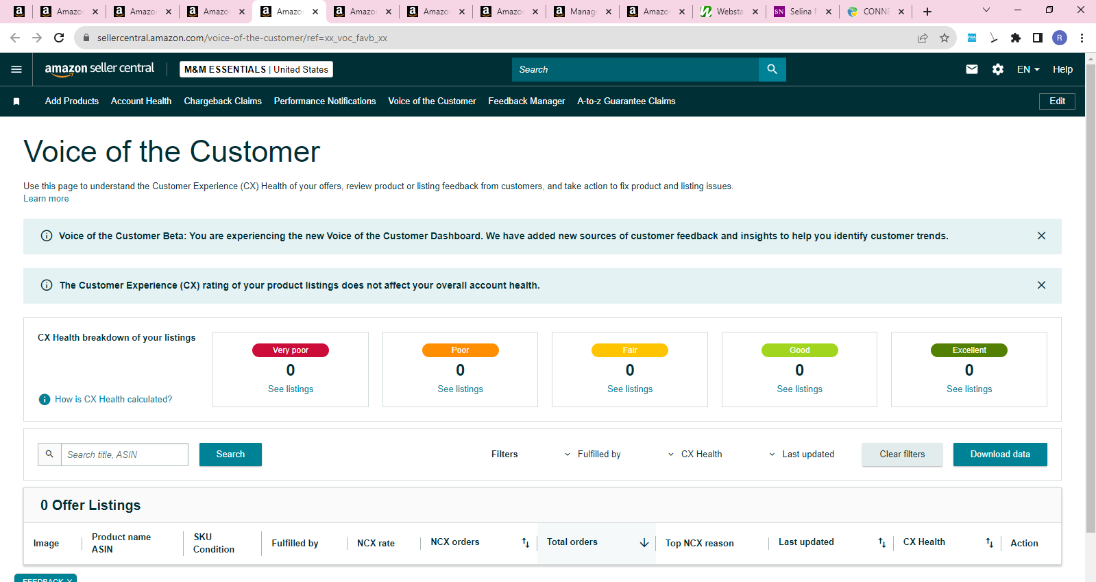1096x582 pixels.
Task: See listings under Good
Action: click(799, 389)
